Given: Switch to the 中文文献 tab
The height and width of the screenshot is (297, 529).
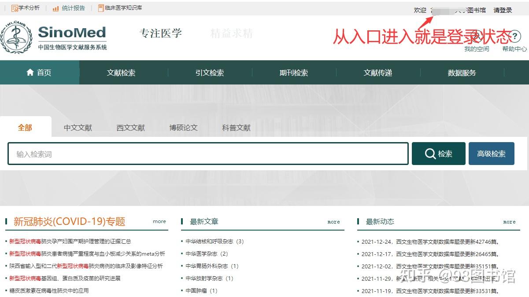Looking at the screenshot, I should pos(78,127).
